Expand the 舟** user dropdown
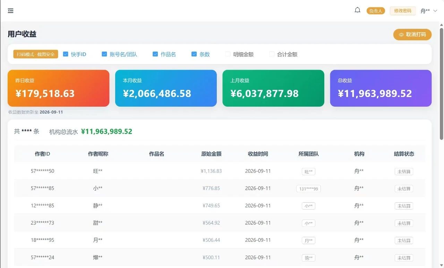 click(429, 11)
